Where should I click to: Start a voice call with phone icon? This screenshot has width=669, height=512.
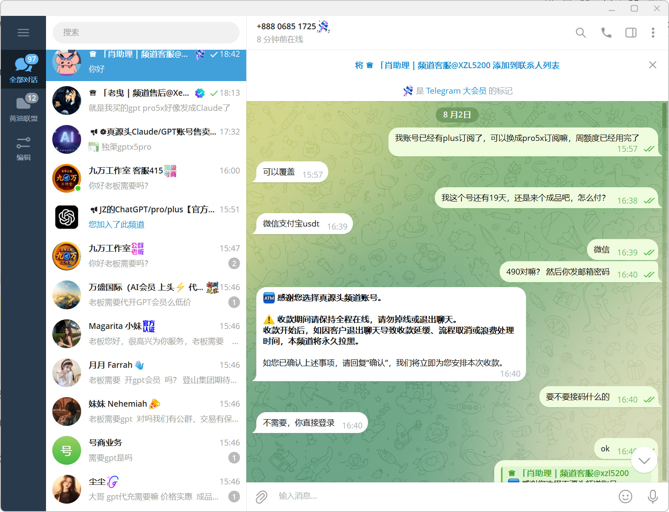pos(606,33)
